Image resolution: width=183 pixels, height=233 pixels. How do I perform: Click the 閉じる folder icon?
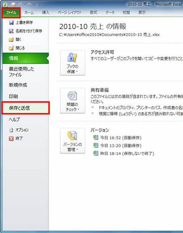click(x=11, y=48)
